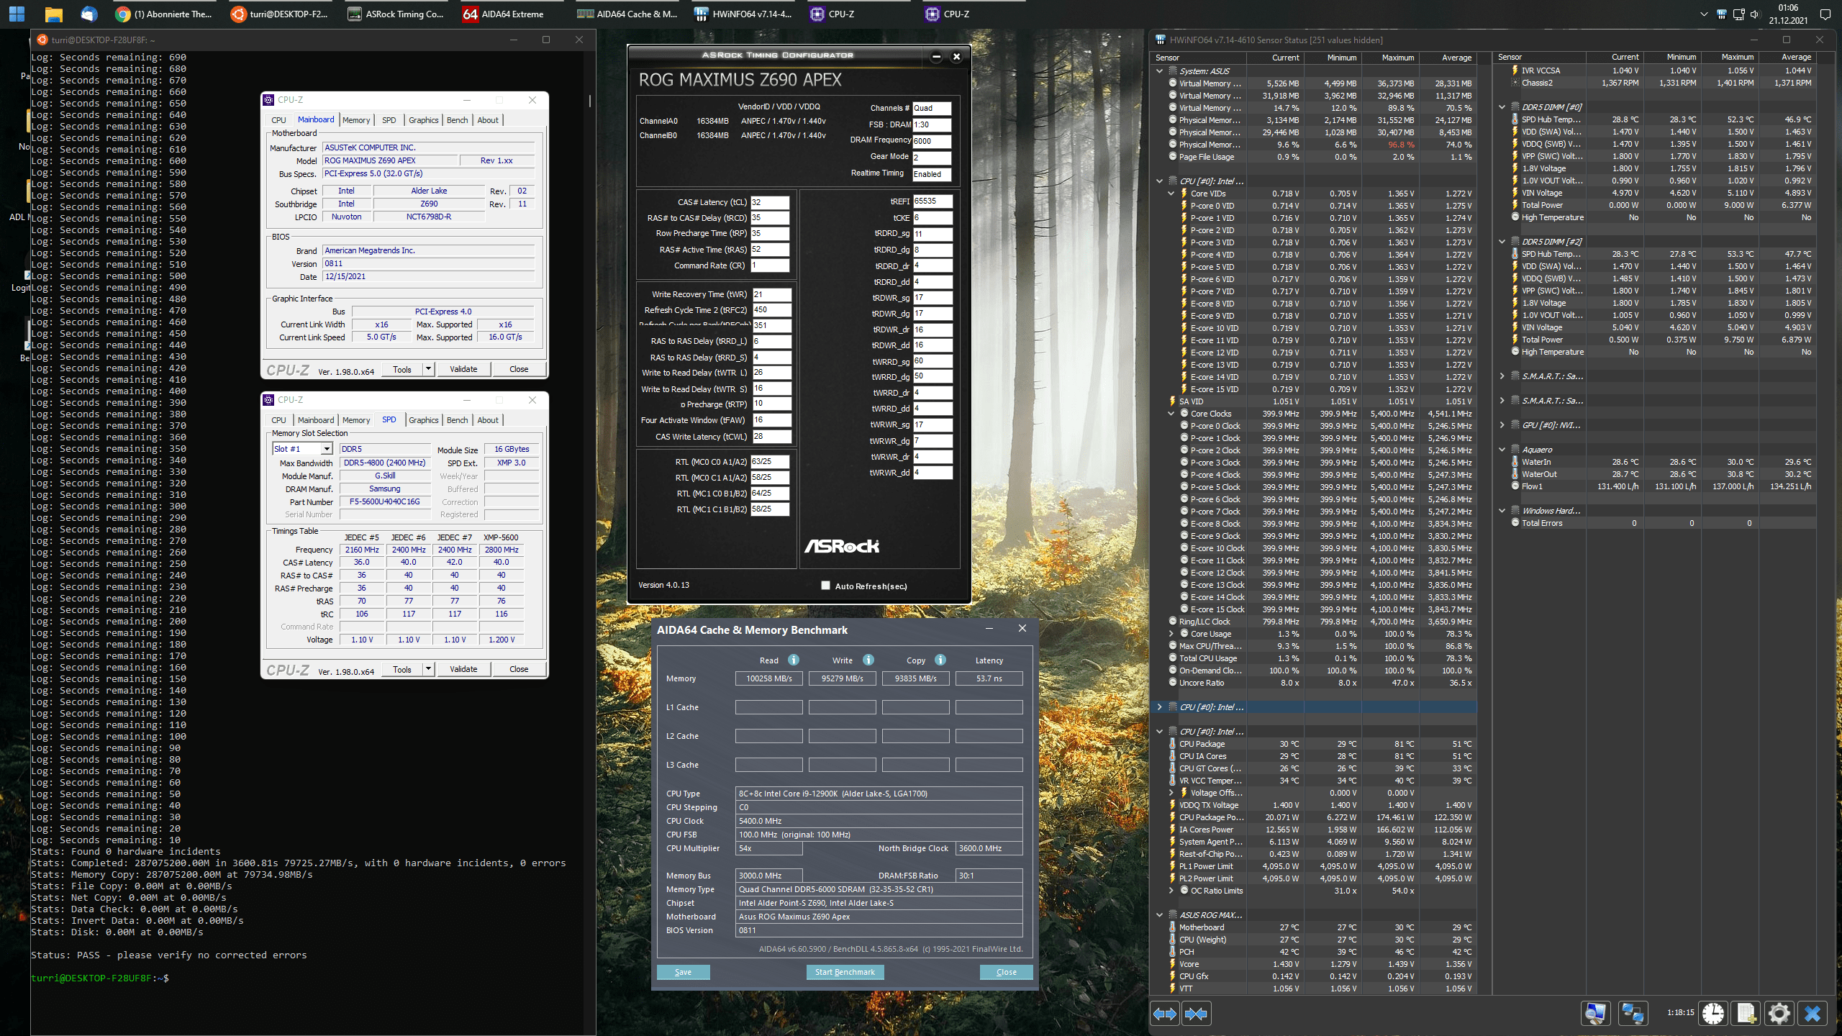Show hidden tray icons chevron
Image resolution: width=1842 pixels, height=1036 pixels.
(x=1703, y=14)
